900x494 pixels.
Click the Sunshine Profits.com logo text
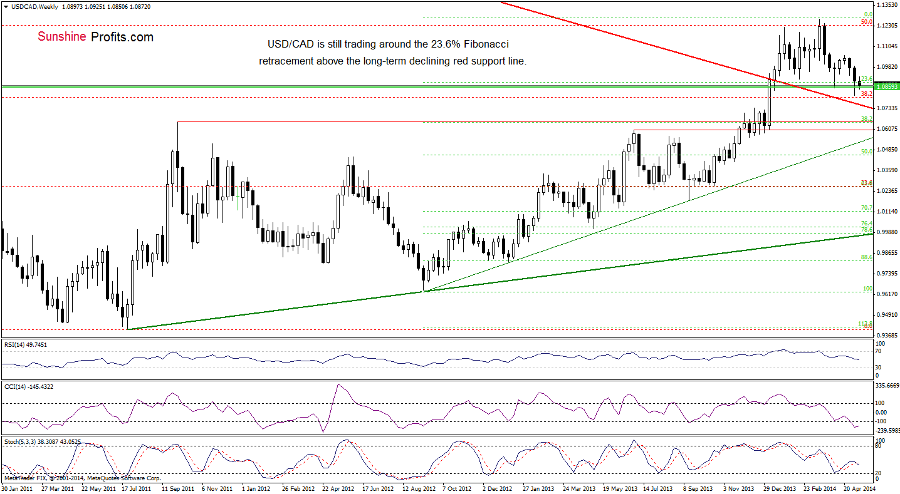click(x=95, y=37)
